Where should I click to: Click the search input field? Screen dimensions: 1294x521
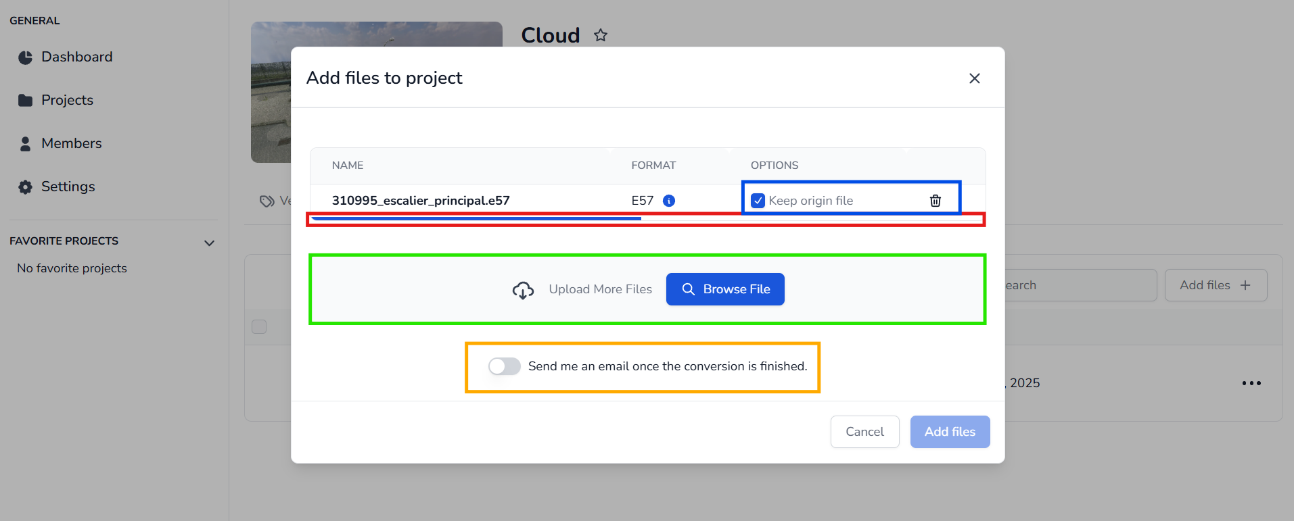point(1079,285)
